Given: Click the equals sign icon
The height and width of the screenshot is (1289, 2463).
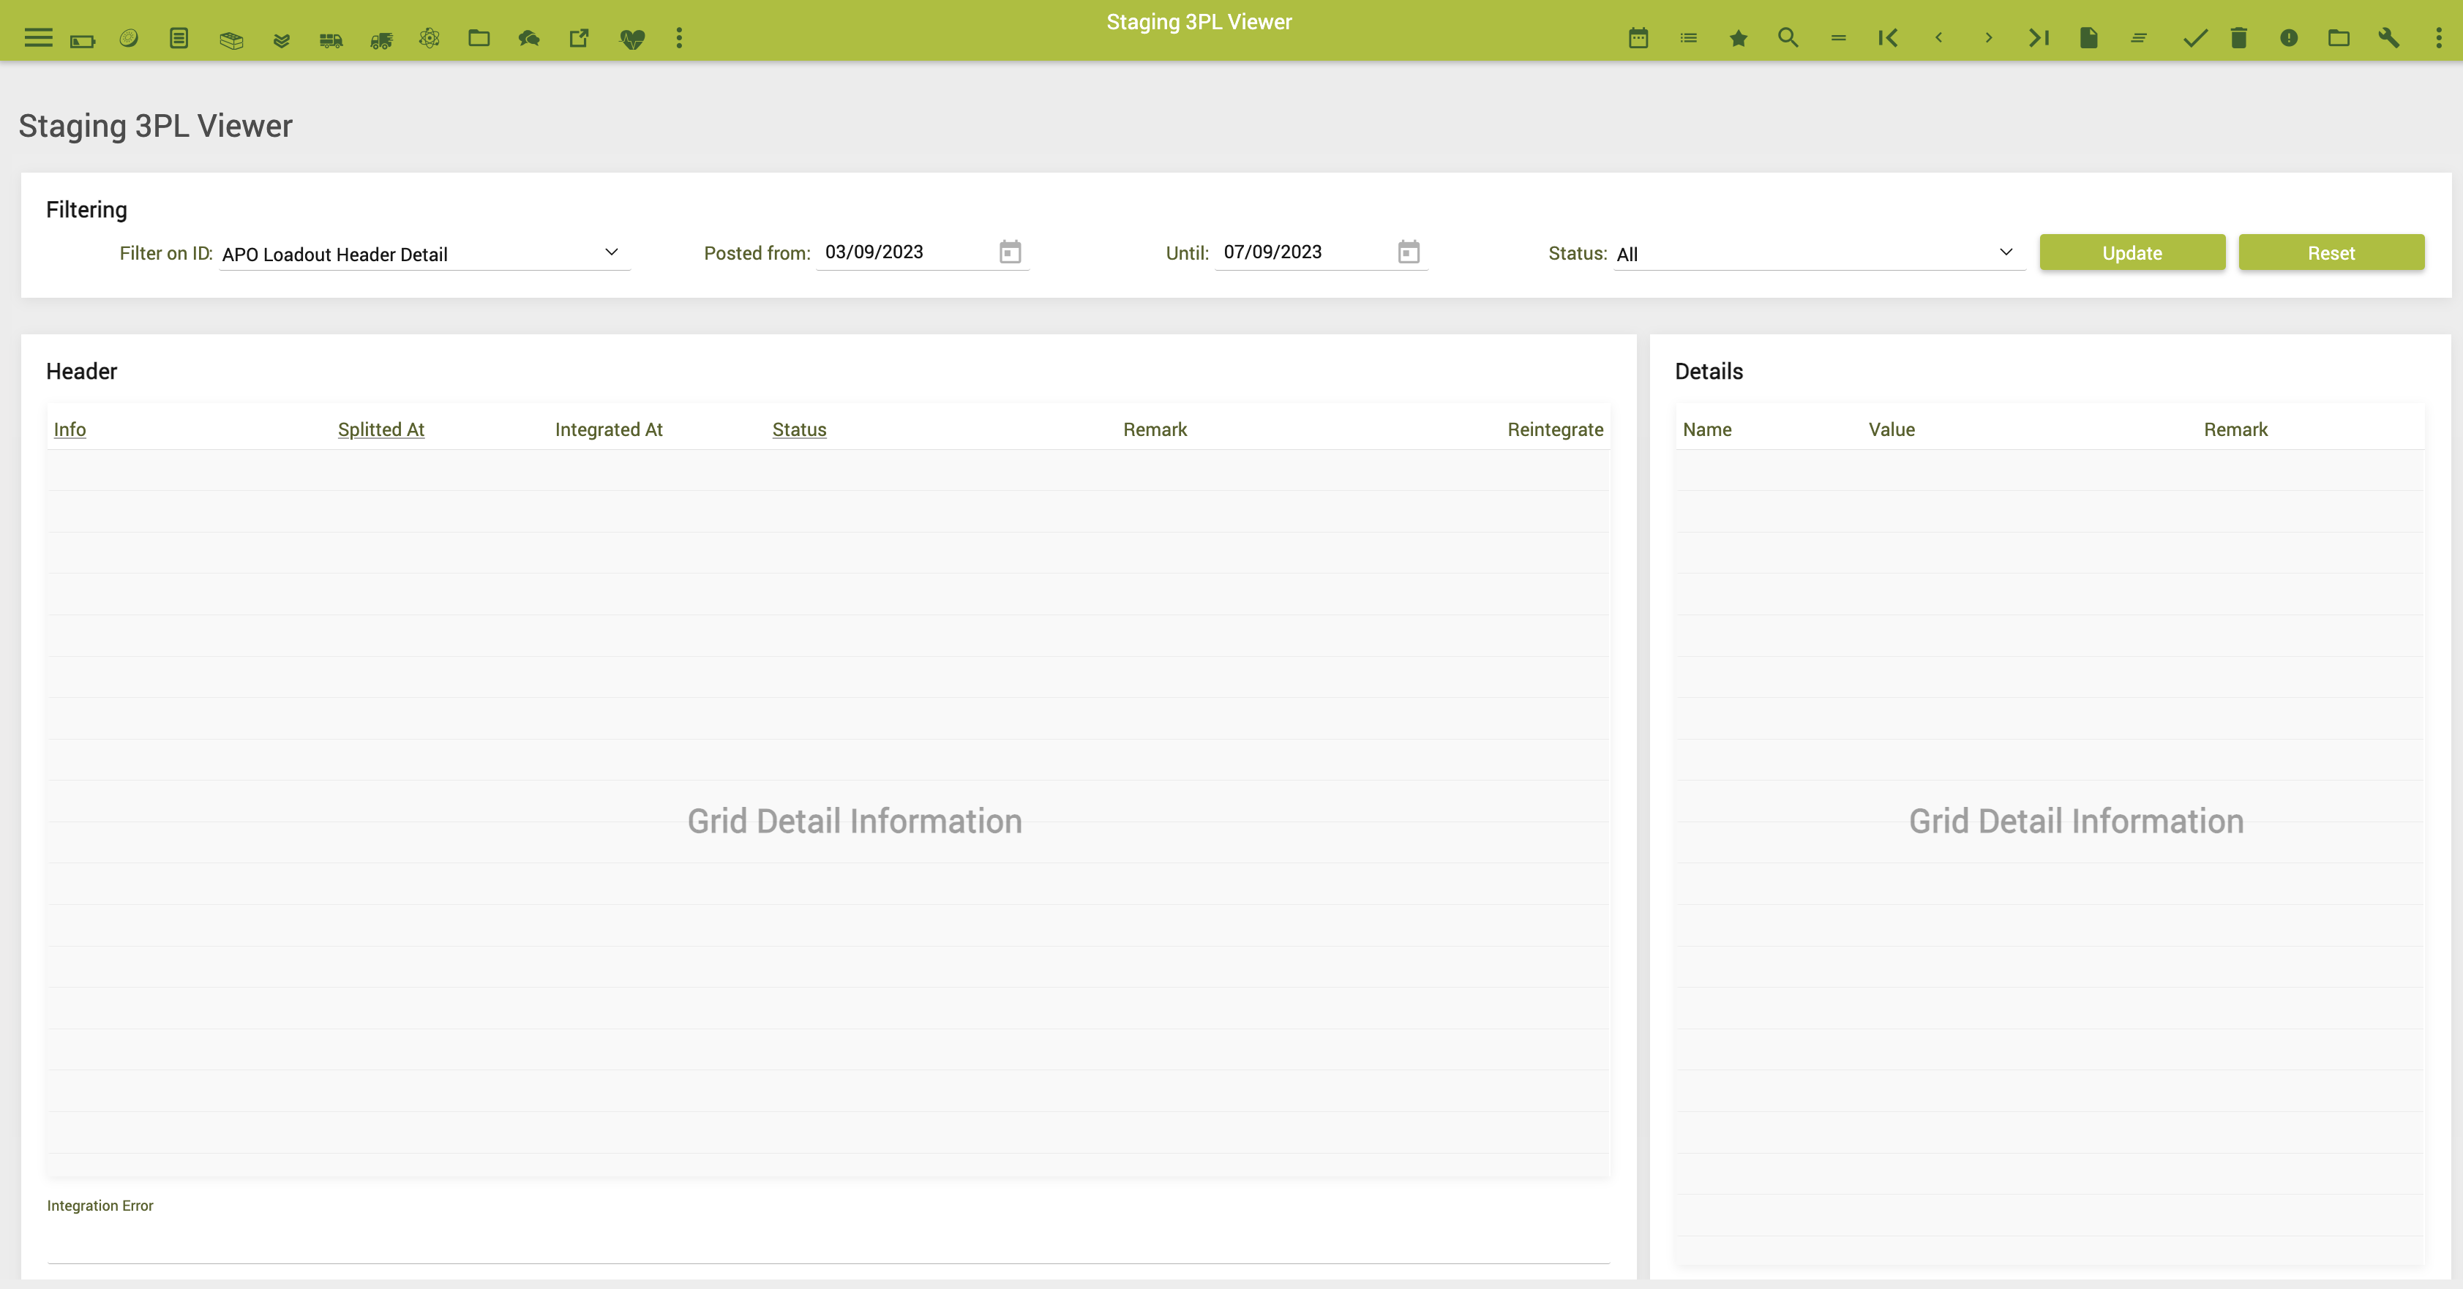Looking at the screenshot, I should pos(1839,38).
